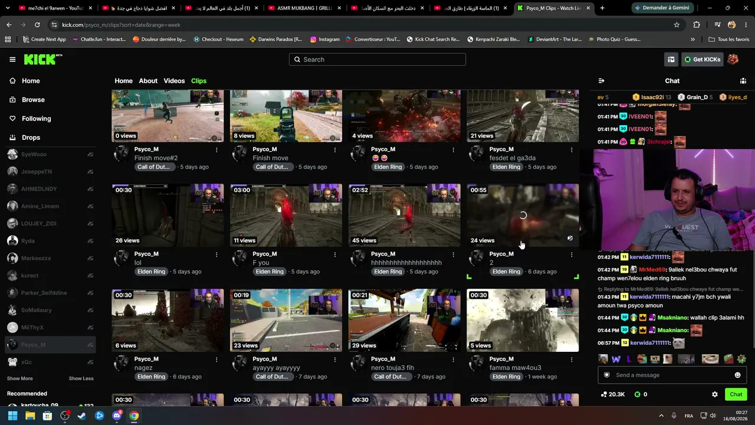
Task: Open options for 'fesdet el ga3da' clip
Action: coord(572,150)
